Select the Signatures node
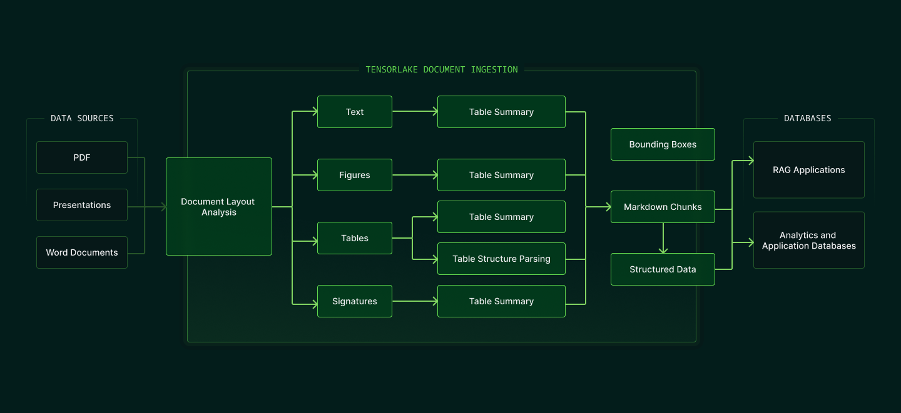The image size is (901, 413). click(355, 301)
